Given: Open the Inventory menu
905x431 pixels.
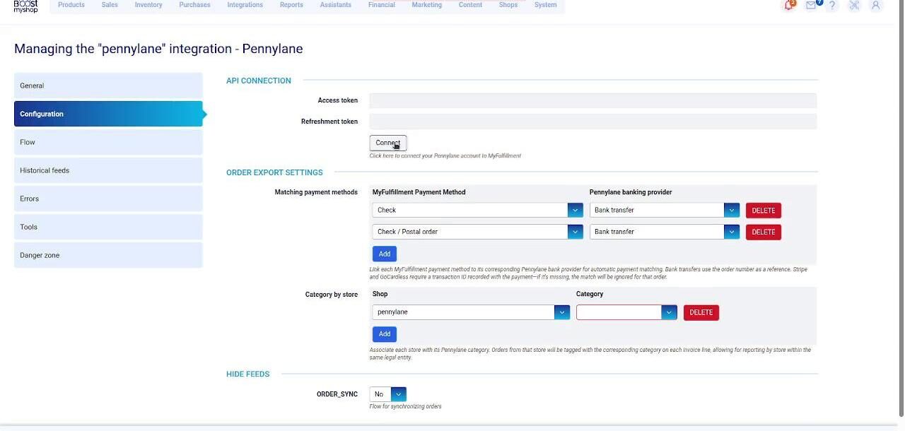Looking at the screenshot, I should pos(148,5).
